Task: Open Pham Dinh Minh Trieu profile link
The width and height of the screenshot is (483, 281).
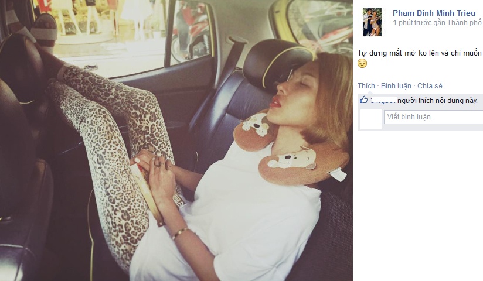Action: (x=434, y=13)
